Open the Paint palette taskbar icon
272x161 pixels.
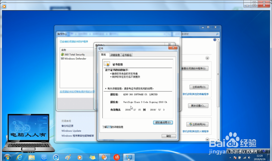(68, 157)
